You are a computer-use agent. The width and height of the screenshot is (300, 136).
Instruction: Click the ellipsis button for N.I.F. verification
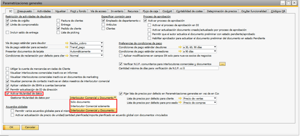(x=222, y=64)
